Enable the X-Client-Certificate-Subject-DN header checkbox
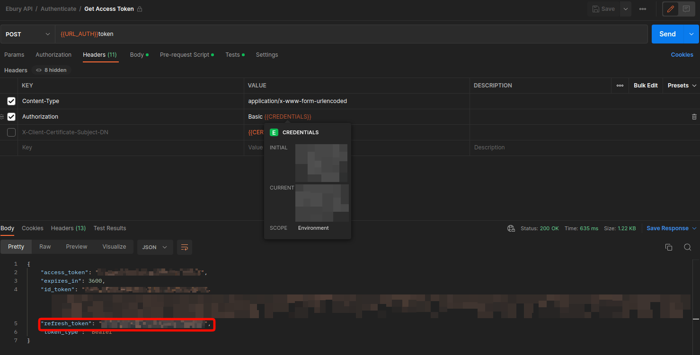Screen dimensions: 700x355 pos(11,132)
